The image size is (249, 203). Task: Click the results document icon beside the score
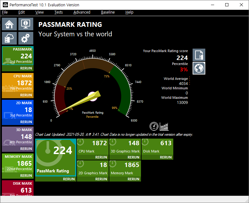[199, 55]
